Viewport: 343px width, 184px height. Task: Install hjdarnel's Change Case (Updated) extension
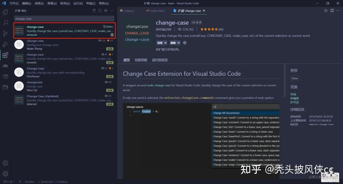(x=110, y=104)
